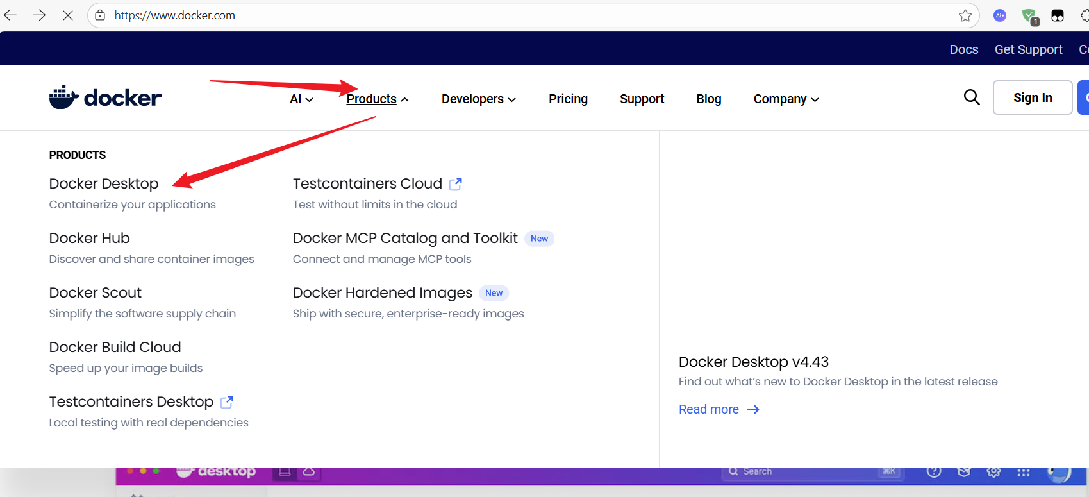Click the Docker whale logo
Screen dimensions: 1089x497
pos(105,97)
